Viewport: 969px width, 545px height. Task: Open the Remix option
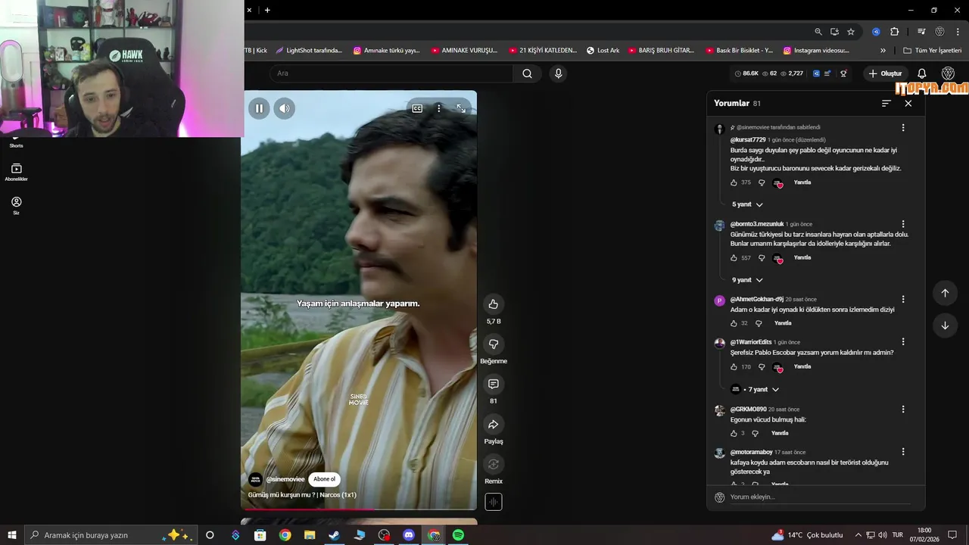pyautogui.click(x=494, y=464)
